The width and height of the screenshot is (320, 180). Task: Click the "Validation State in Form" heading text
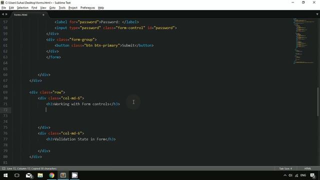80,139
